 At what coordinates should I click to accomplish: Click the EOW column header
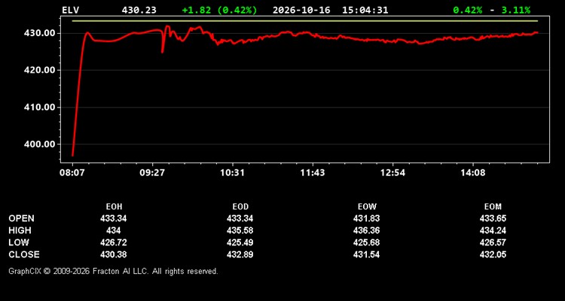click(x=367, y=207)
